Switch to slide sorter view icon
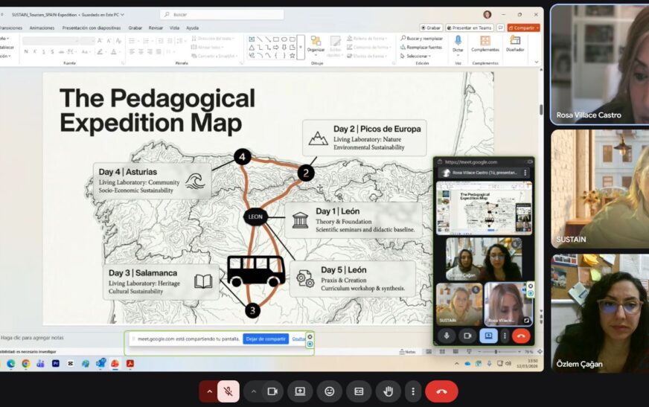The image size is (649, 407). coord(442,352)
